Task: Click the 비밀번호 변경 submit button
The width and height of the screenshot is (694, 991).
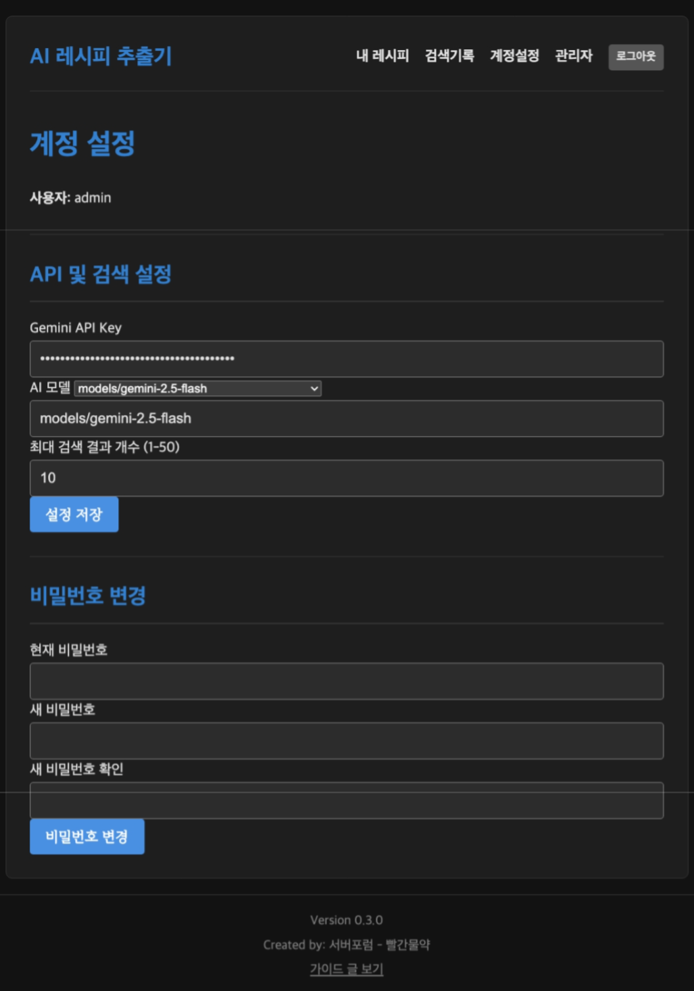Action: point(87,837)
